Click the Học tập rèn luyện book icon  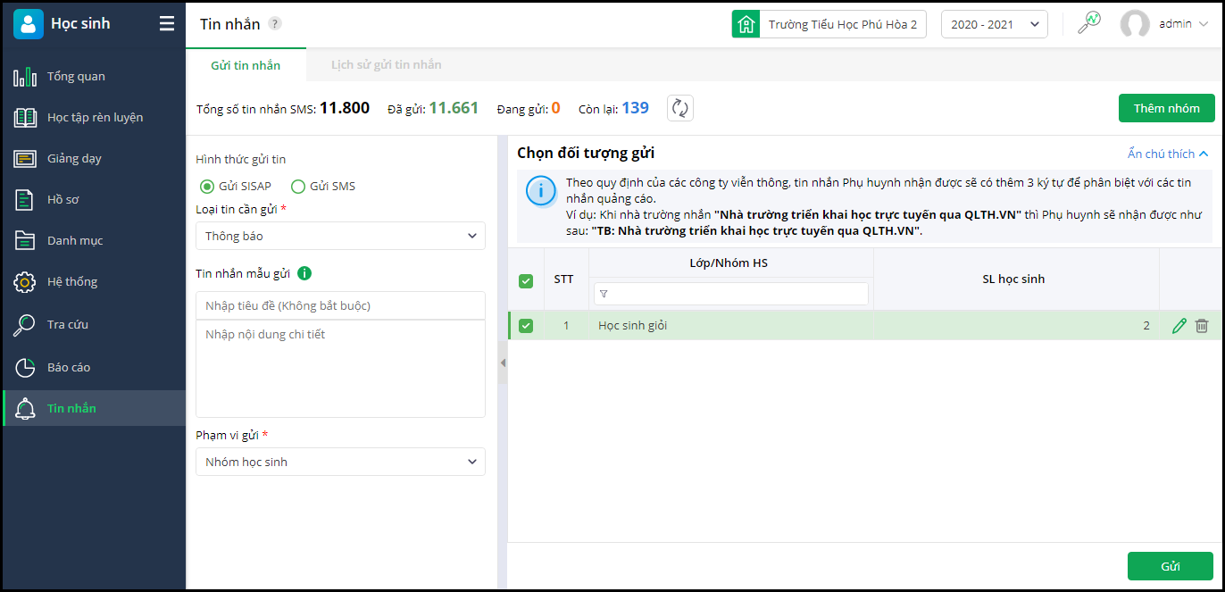[x=25, y=117]
